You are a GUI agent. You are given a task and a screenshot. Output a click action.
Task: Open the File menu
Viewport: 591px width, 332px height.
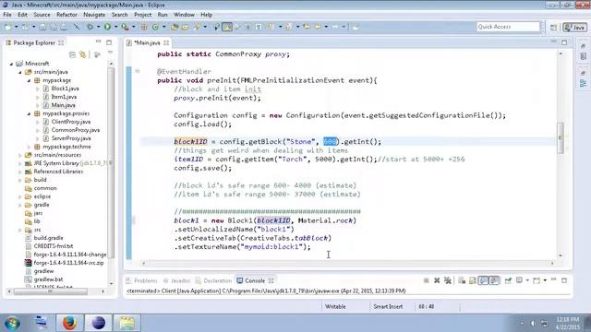tap(7, 15)
